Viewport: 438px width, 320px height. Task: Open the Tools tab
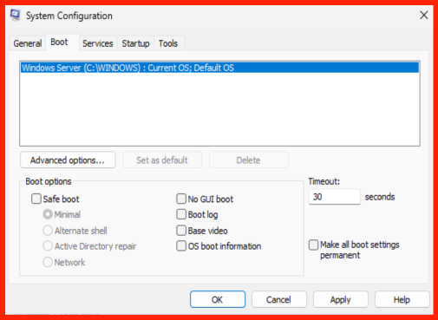168,43
